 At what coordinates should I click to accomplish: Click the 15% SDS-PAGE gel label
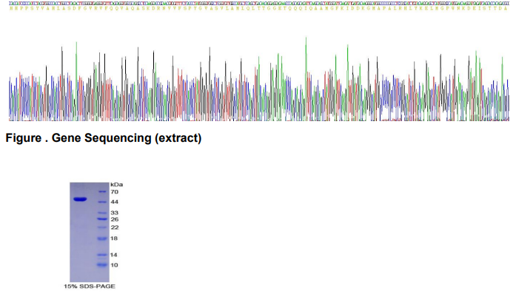tap(90, 287)
